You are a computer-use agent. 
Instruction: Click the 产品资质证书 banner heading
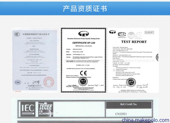(85, 9)
